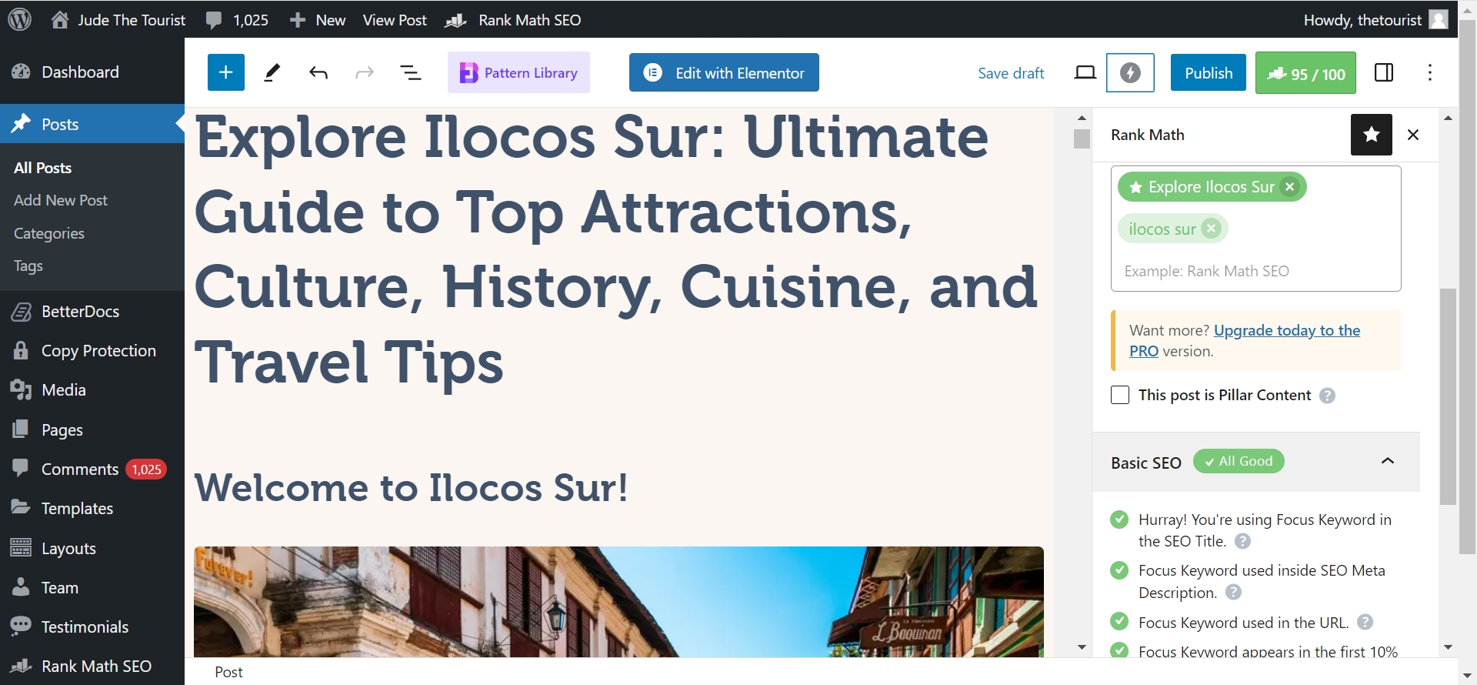Click View Post in admin bar
This screenshot has height=685, width=1477.
tap(395, 20)
